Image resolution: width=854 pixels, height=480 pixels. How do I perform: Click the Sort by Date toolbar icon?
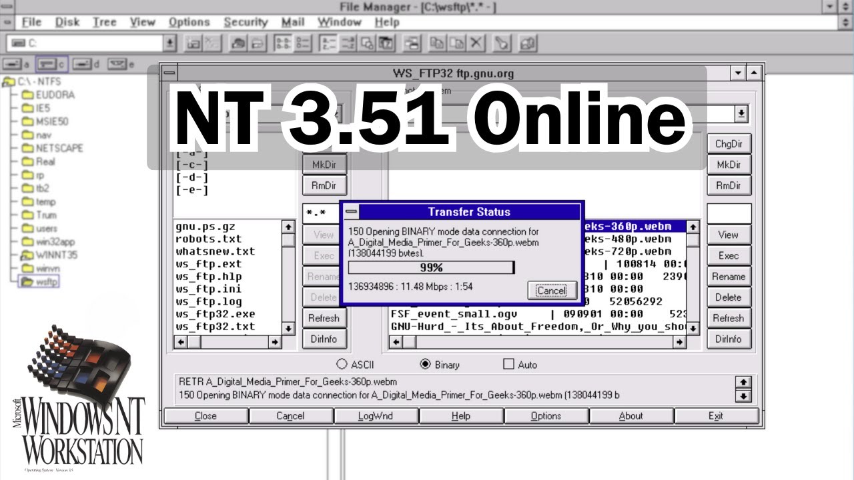(386, 43)
